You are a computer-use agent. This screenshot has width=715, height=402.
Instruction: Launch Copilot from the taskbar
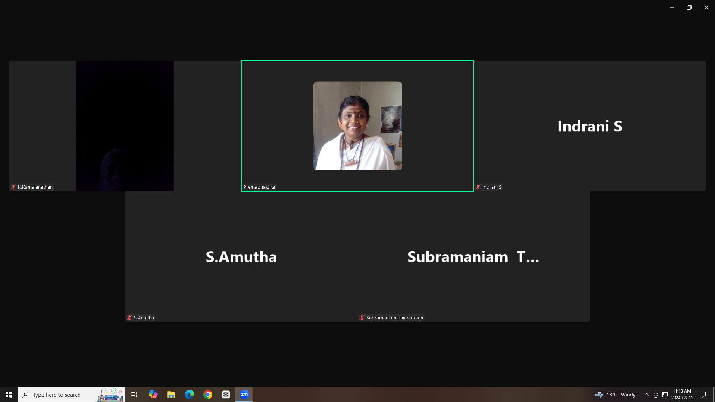(153, 395)
